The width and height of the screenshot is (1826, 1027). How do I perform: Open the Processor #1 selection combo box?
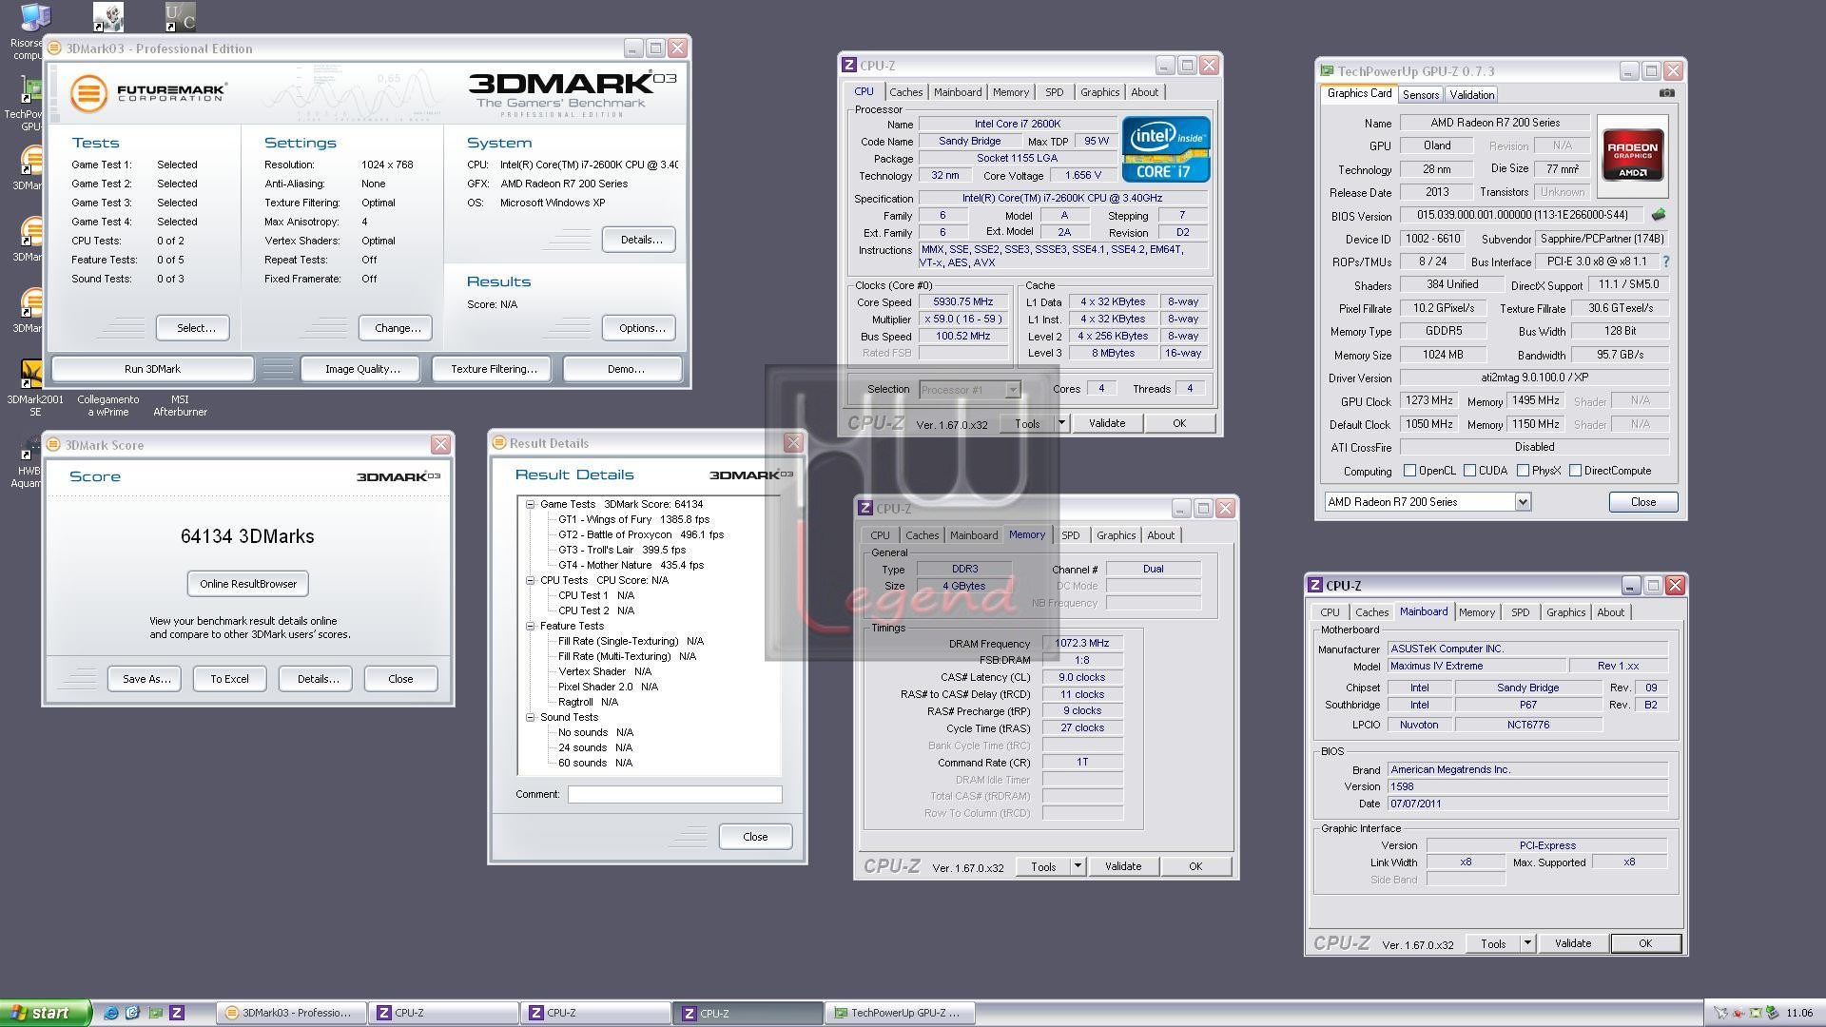[970, 389]
